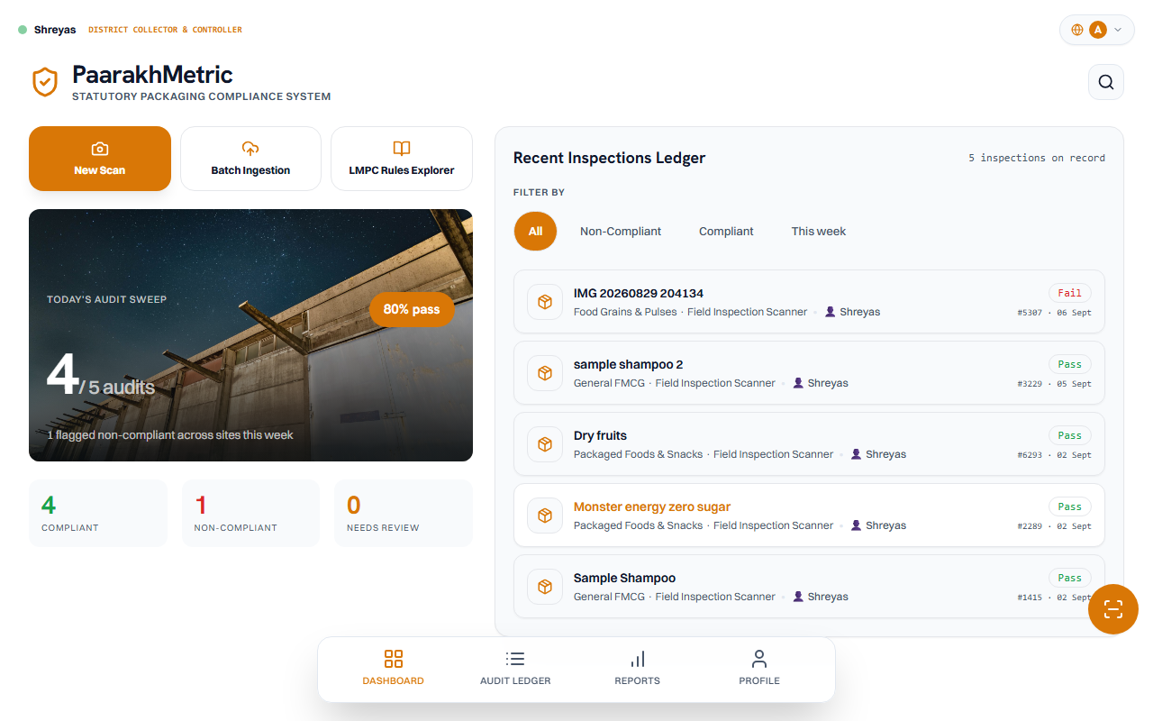This screenshot has width=1153, height=721.
Task: Open search with the magnifier icon
Action: [1106, 82]
